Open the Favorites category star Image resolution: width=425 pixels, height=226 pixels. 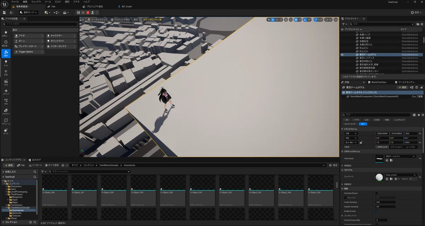[x=6, y=34]
